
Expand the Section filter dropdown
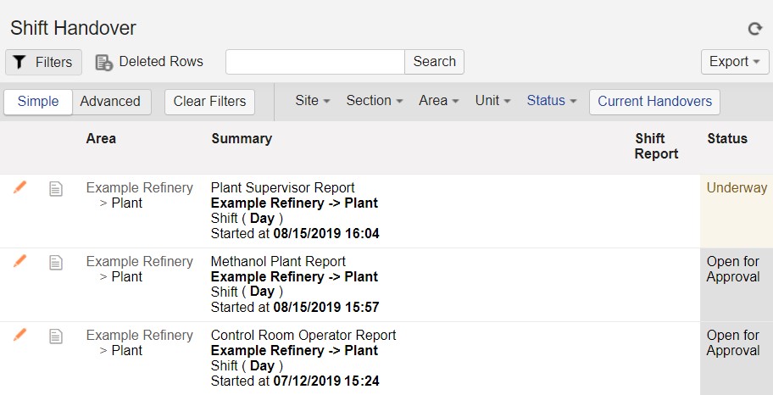tap(375, 101)
